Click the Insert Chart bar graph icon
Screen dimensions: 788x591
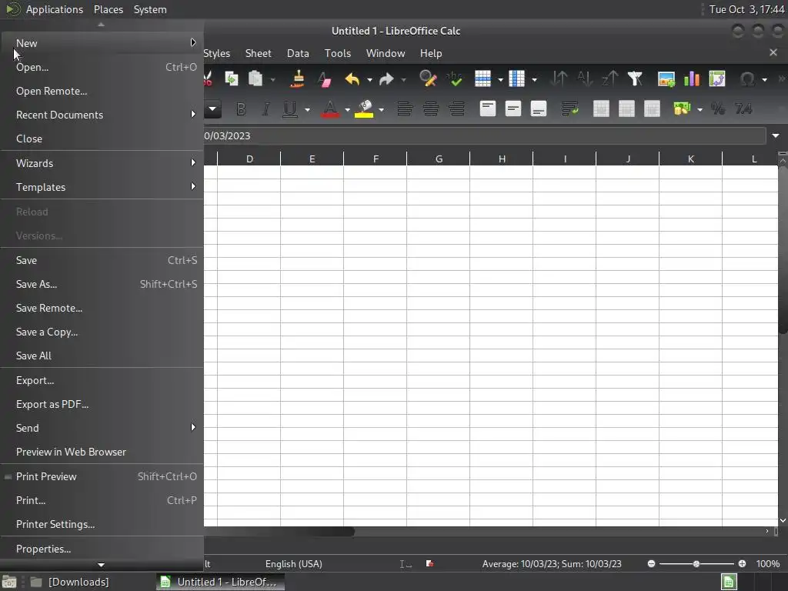pos(692,79)
